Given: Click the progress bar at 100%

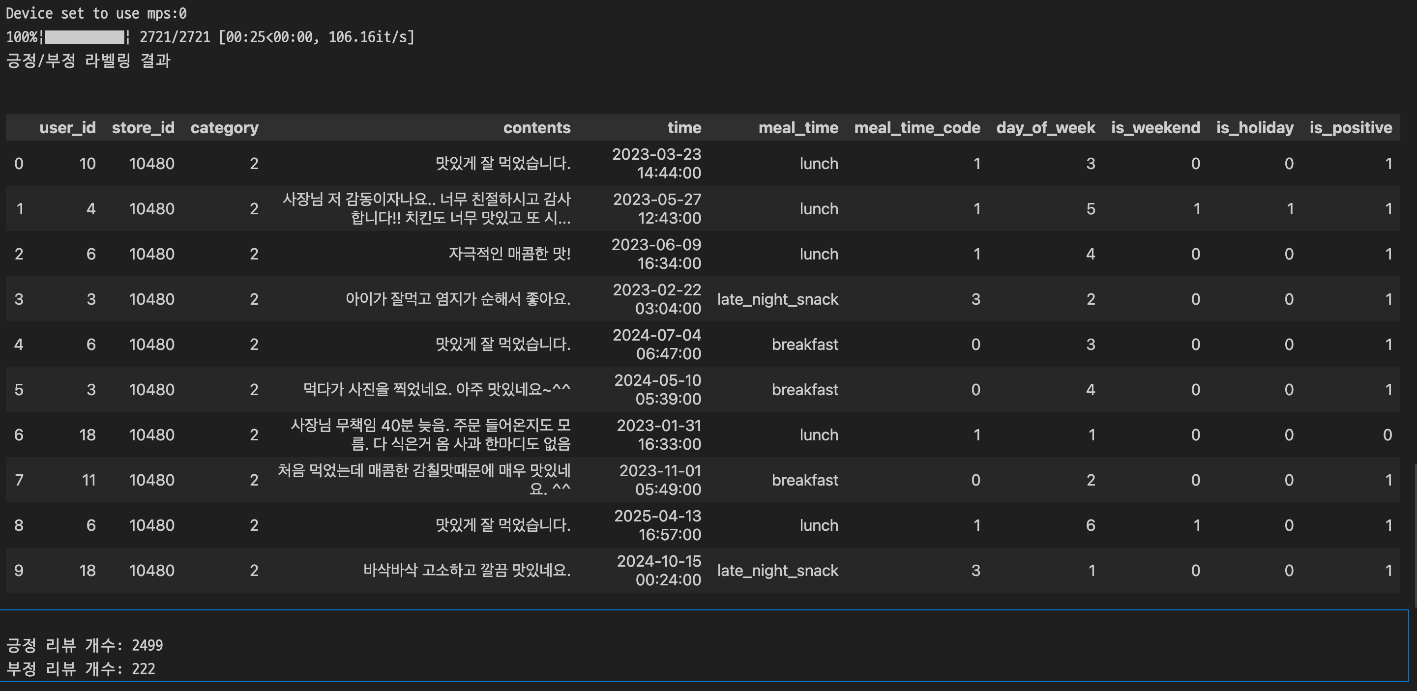Looking at the screenshot, I should (84, 37).
